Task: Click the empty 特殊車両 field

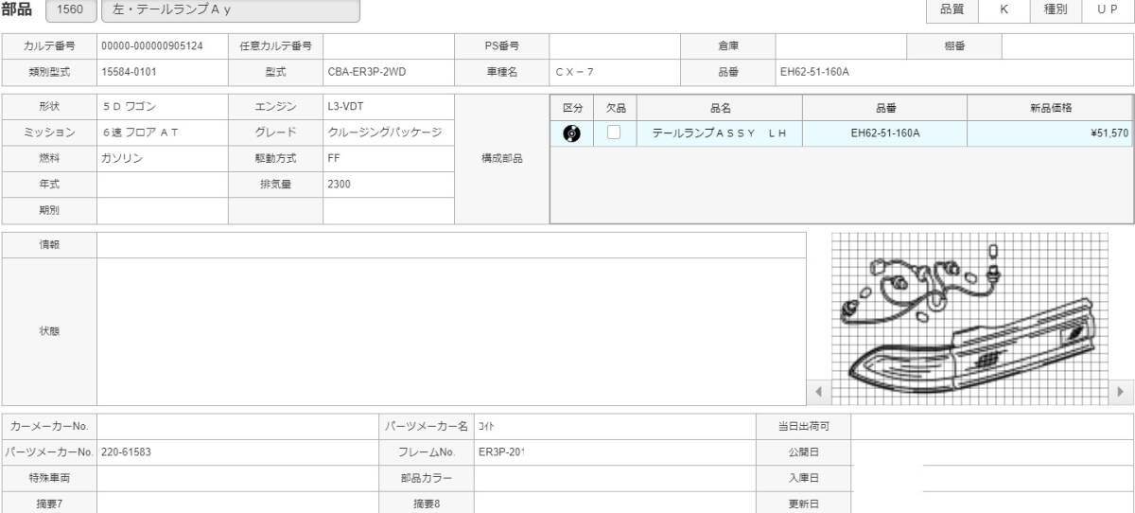Action: click(x=237, y=478)
